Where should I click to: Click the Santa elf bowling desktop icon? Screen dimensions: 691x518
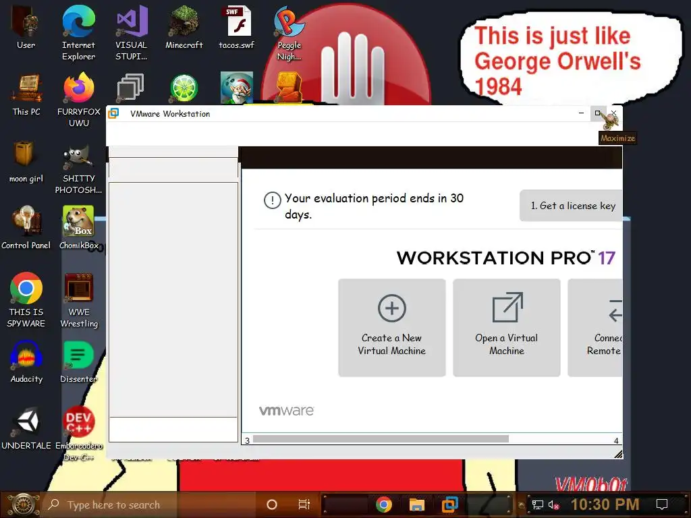(x=237, y=87)
